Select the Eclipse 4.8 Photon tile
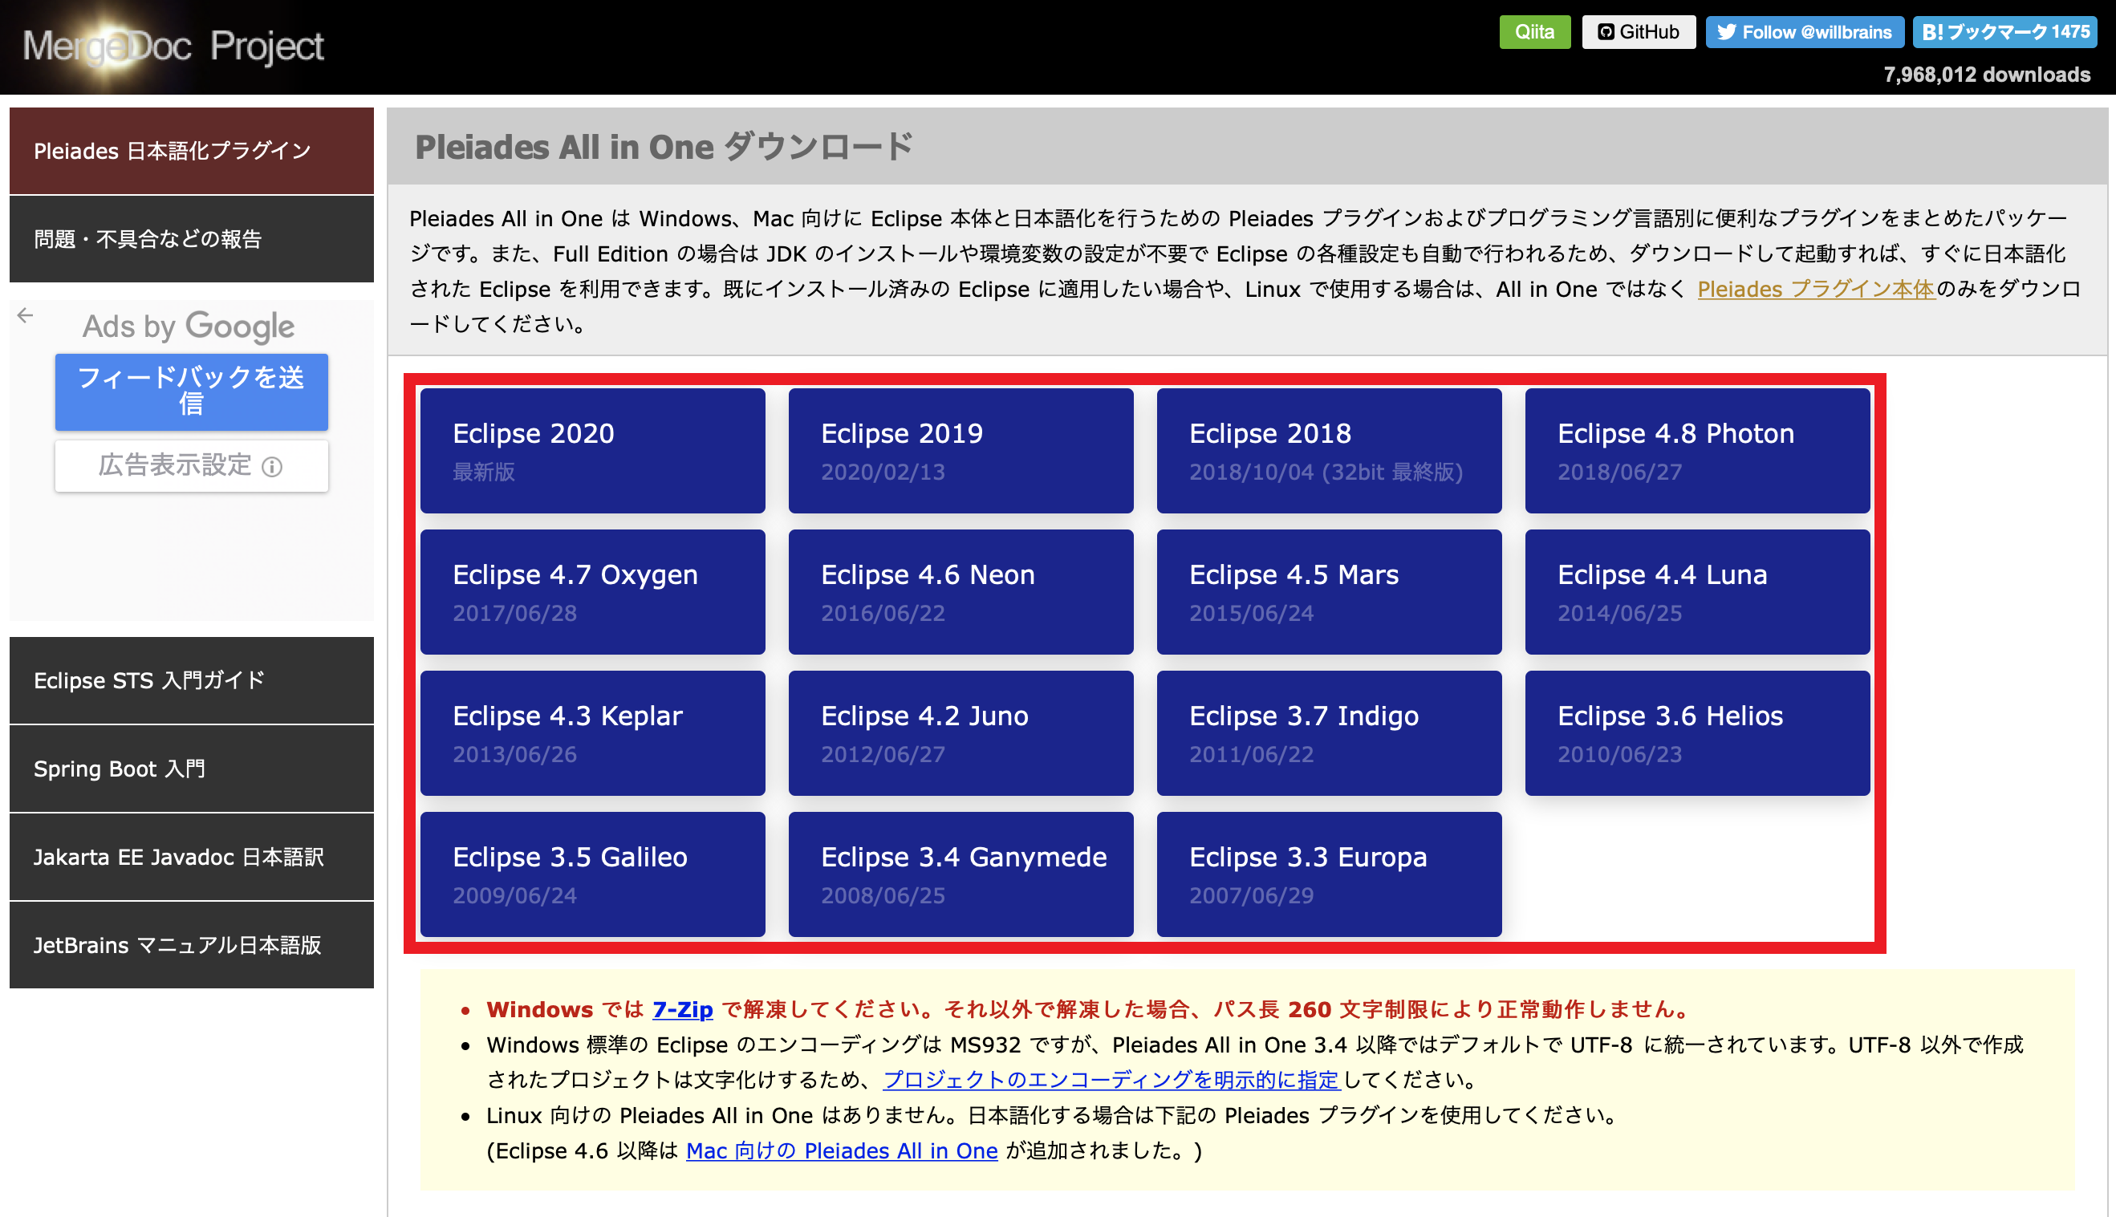2116x1217 pixels. pos(1697,451)
